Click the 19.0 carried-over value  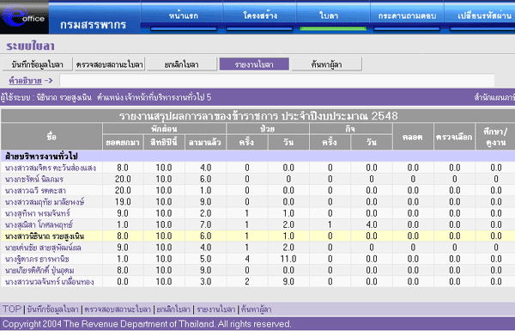tap(123, 202)
